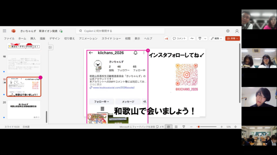Viewport: 277px width, 155px height.
Task: Click the コメント button
Action: [179, 38]
